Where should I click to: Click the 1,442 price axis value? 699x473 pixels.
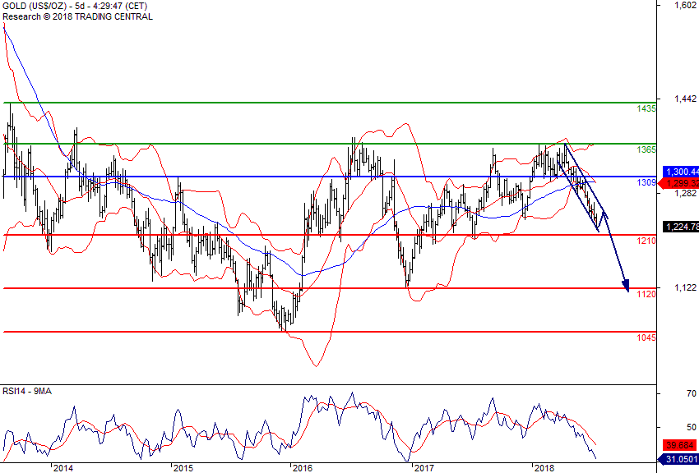click(685, 99)
